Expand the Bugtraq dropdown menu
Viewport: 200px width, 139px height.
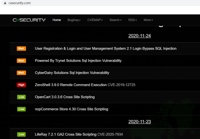[x=74, y=20]
